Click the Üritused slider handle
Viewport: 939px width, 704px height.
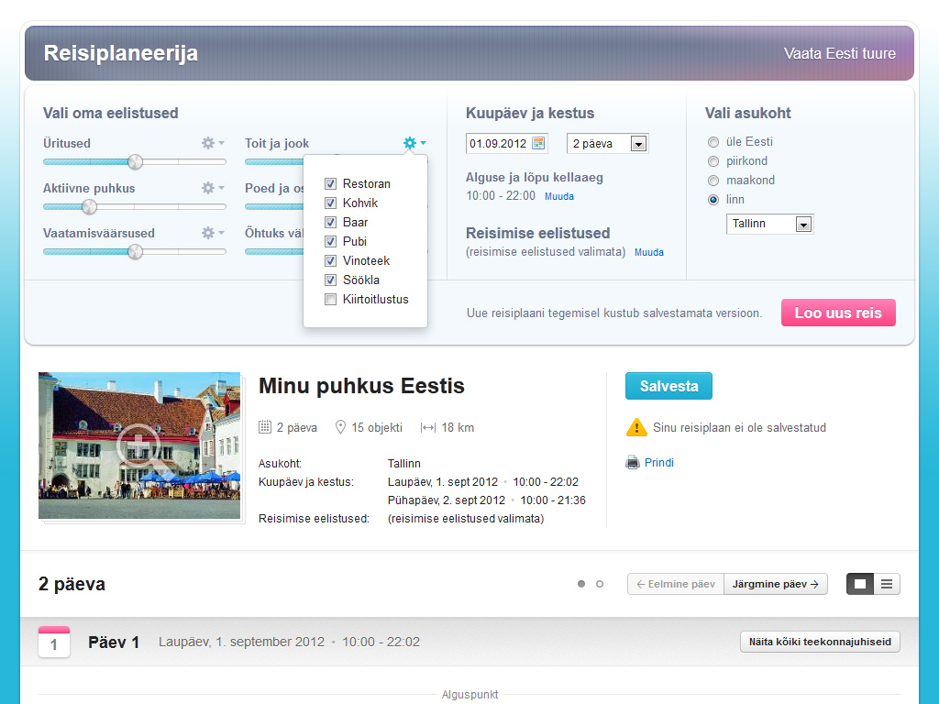135,162
